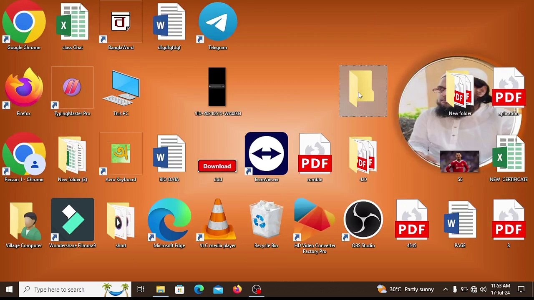534x300 pixels.
Task: Open the notification Action Center
Action: (x=521, y=290)
